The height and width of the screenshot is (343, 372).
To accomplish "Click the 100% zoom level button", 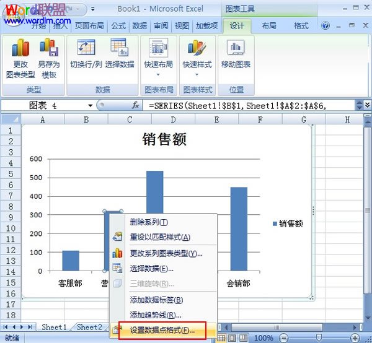I will (x=263, y=338).
